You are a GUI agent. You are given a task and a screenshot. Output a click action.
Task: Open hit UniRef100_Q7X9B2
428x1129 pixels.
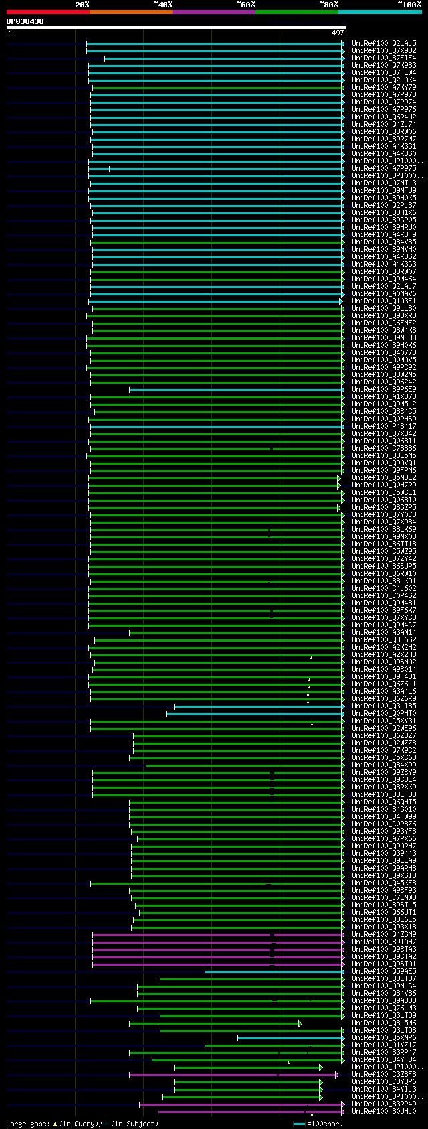384,50
